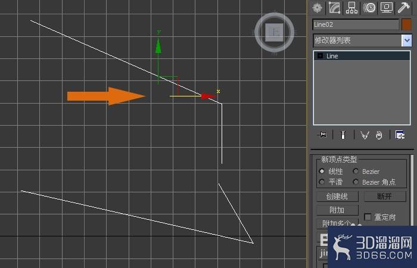Open the object color swatch
417x268 pixels.
(407, 25)
